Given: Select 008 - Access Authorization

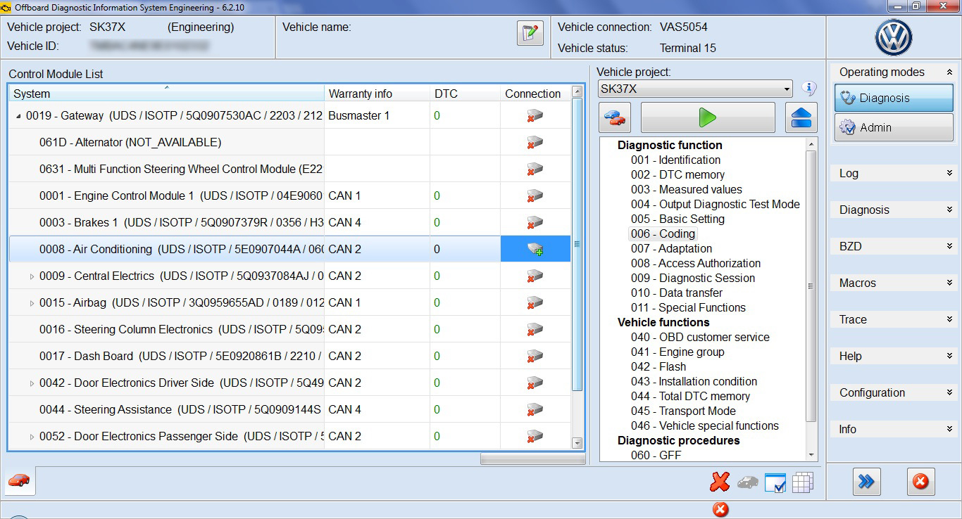Looking at the screenshot, I should coord(696,263).
